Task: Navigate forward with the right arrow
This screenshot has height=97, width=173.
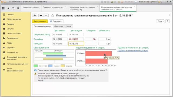Action: [46, 15]
